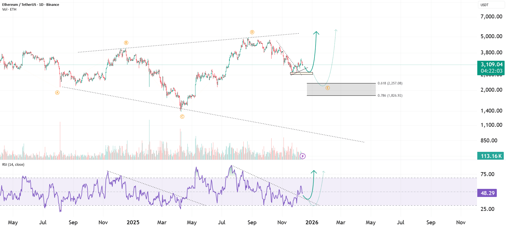Image resolution: width=506 pixels, height=229 pixels.
Task: Click the 2026 label on the time axis
Action: [x=312, y=222]
